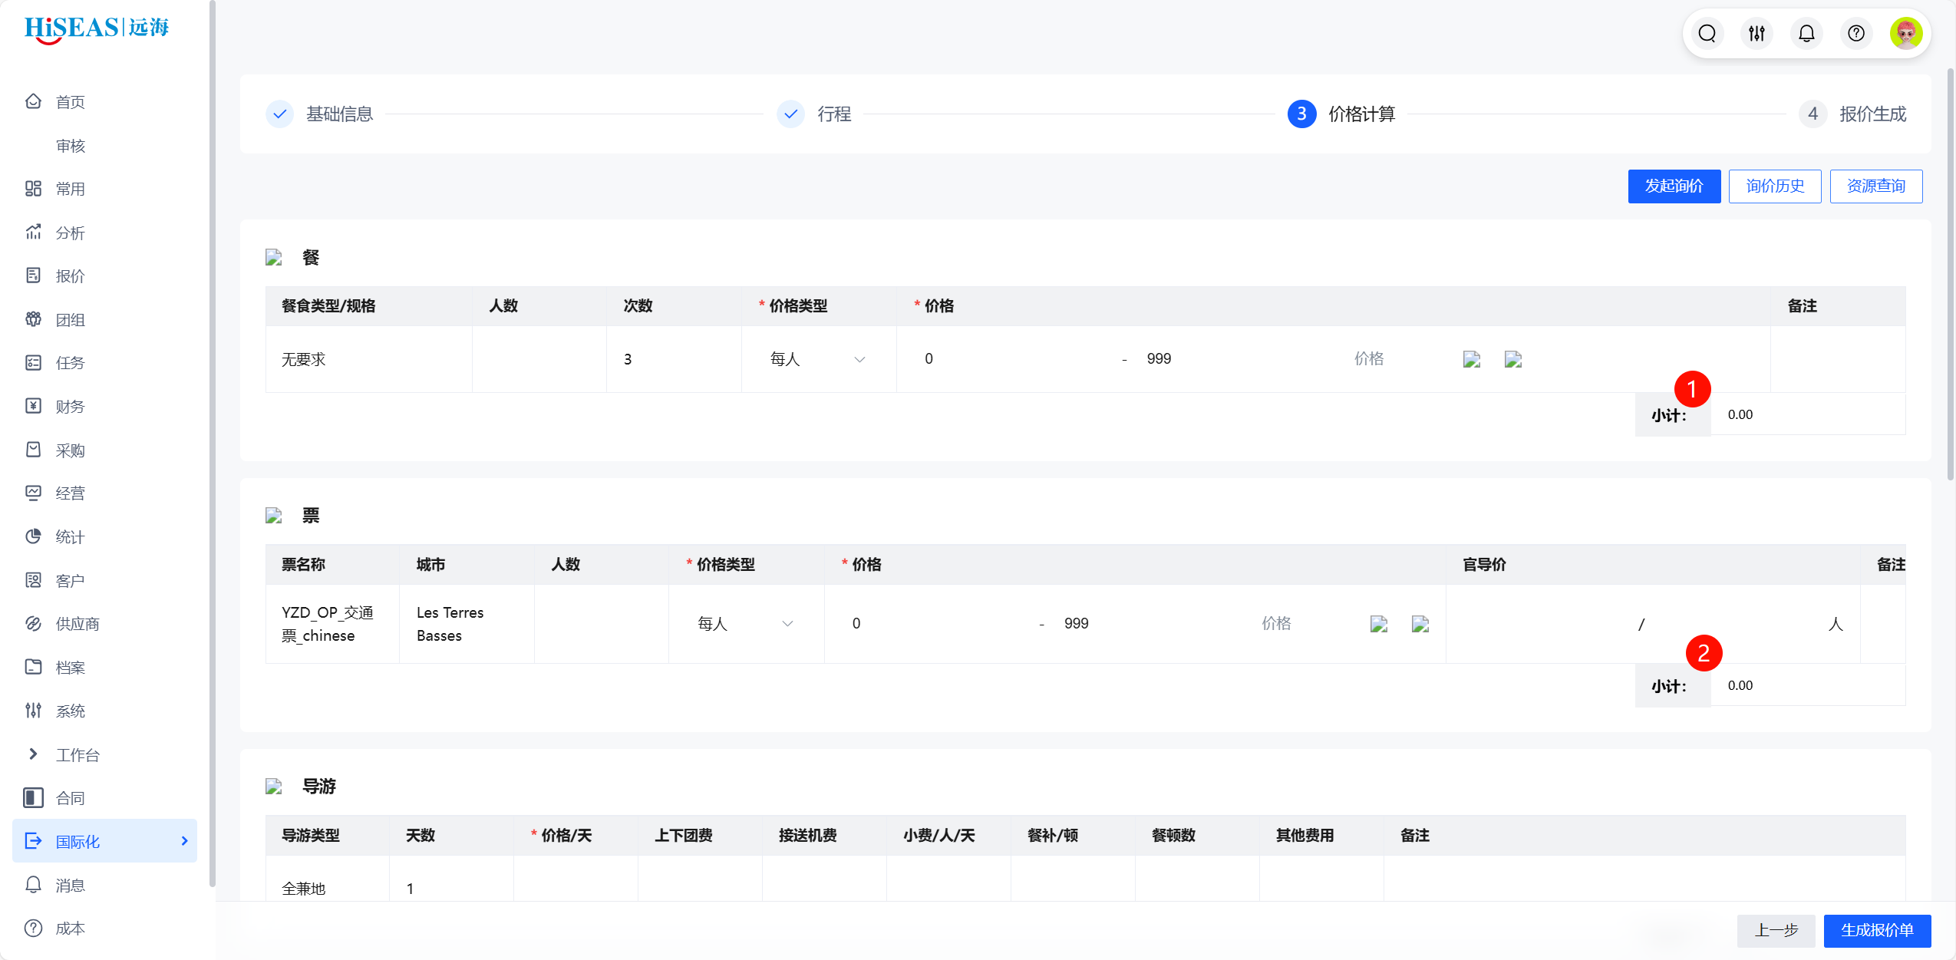Click the pie chart icon beside 统计
The width and height of the screenshot is (1956, 960).
[33, 536]
